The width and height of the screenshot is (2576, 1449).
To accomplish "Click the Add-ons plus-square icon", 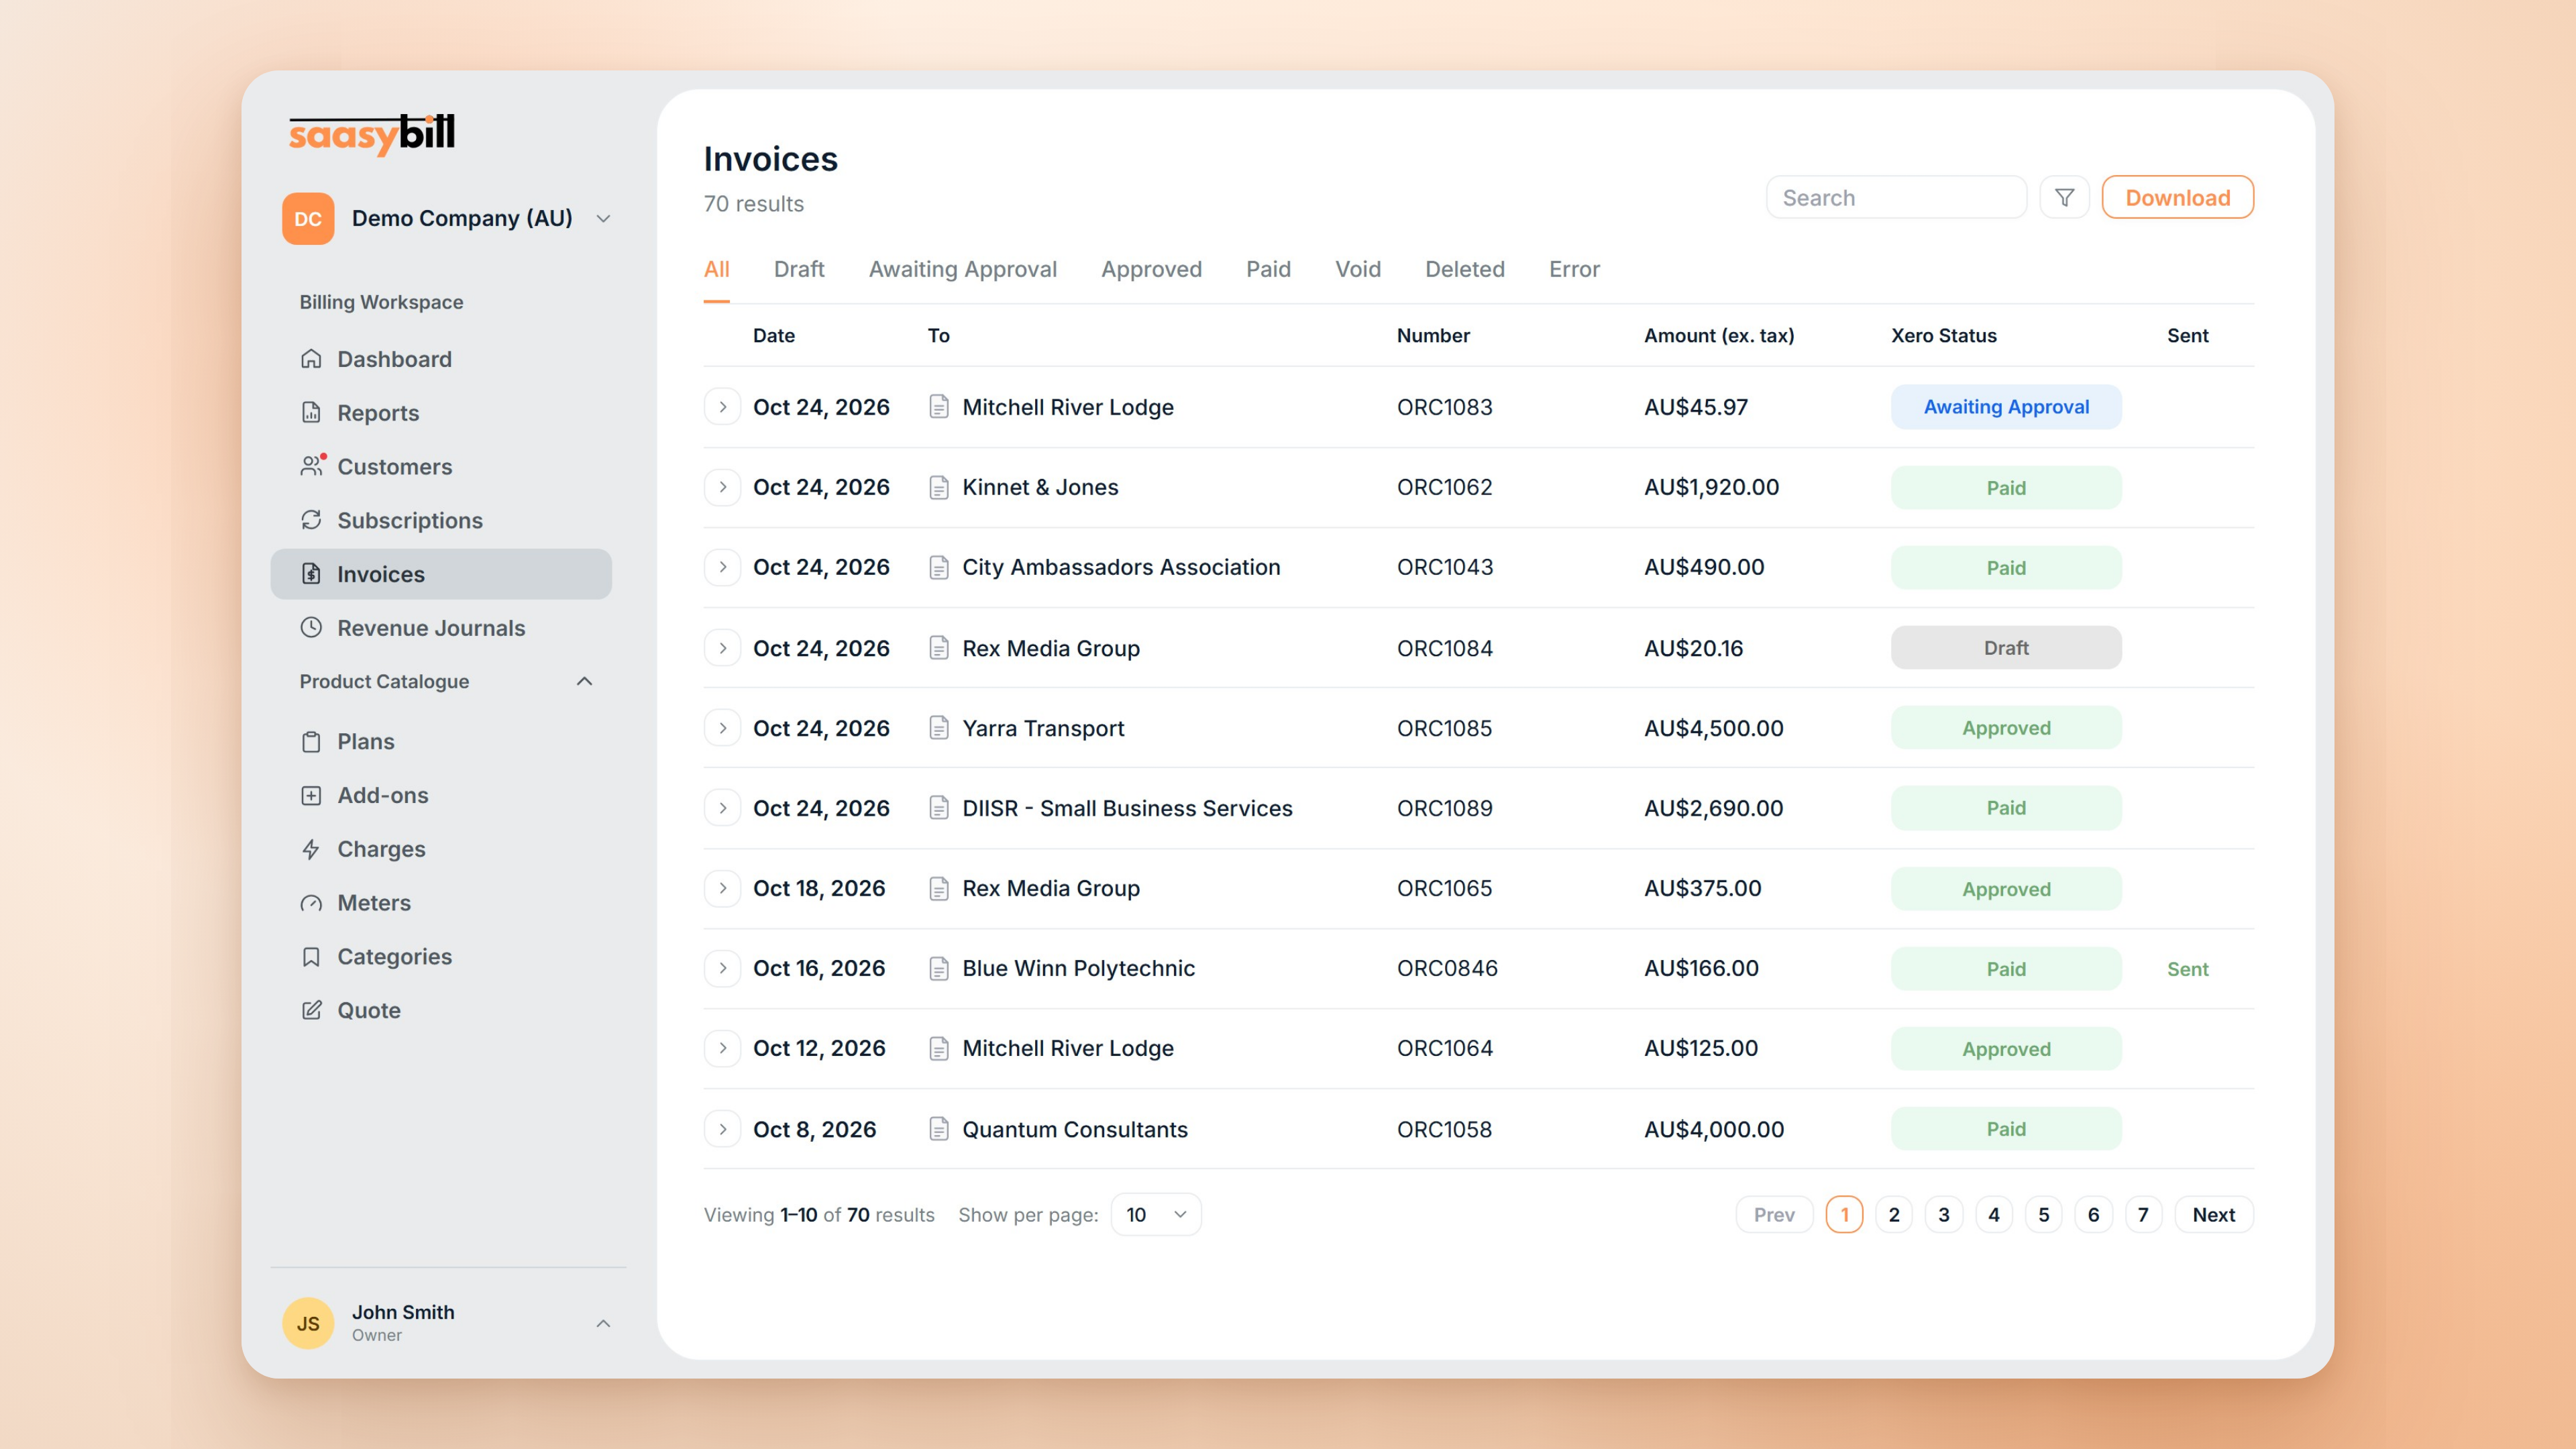I will pyautogui.click(x=311, y=795).
